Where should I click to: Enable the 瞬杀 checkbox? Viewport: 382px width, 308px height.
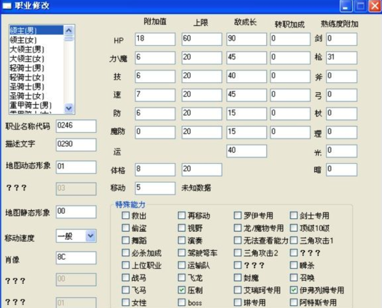294,265
